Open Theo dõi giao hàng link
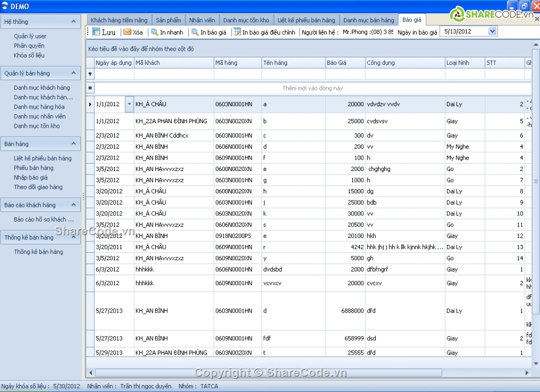 pyautogui.click(x=38, y=187)
